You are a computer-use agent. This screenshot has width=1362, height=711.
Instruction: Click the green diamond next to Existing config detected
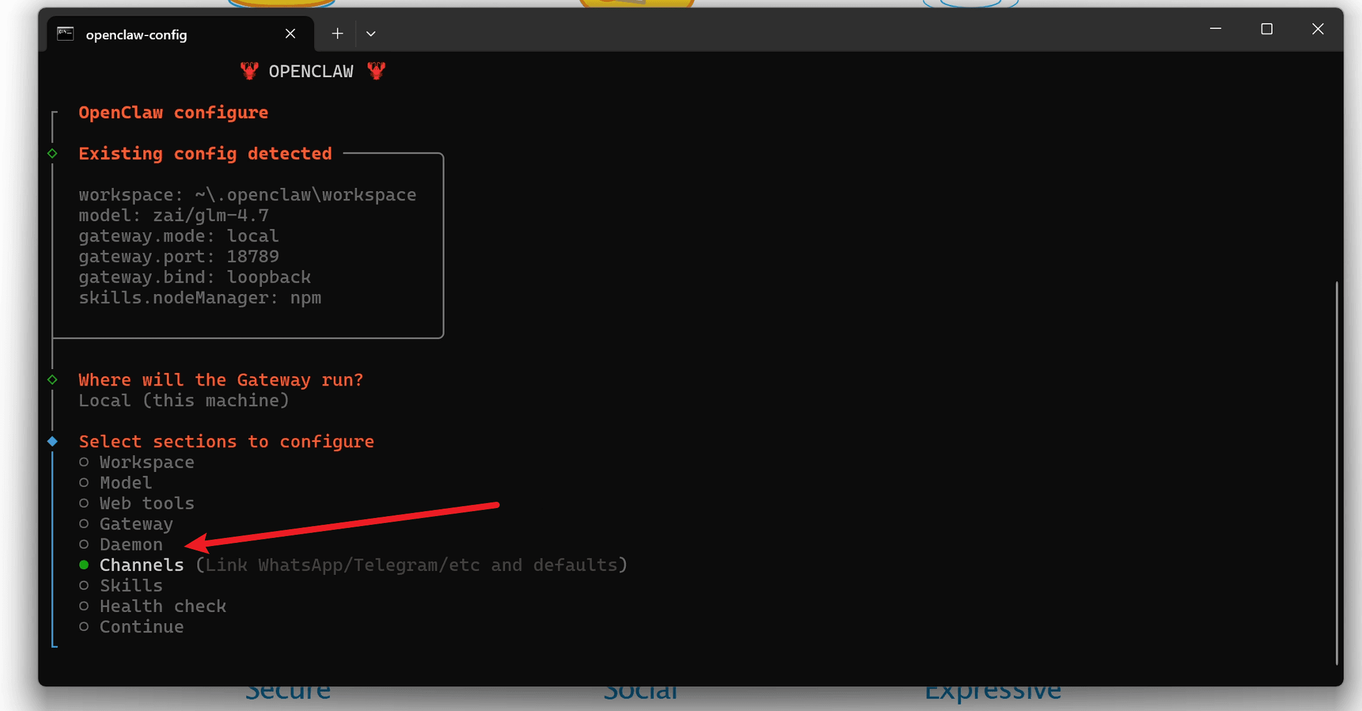pos(53,153)
